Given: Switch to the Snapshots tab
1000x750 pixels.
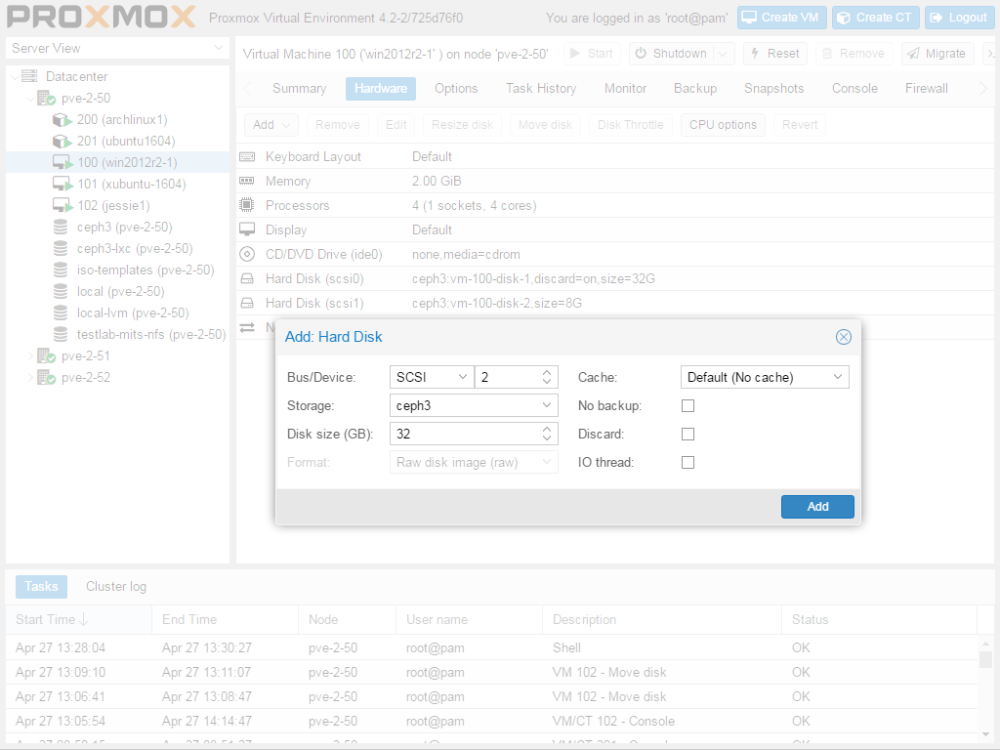Looking at the screenshot, I should click(x=773, y=88).
